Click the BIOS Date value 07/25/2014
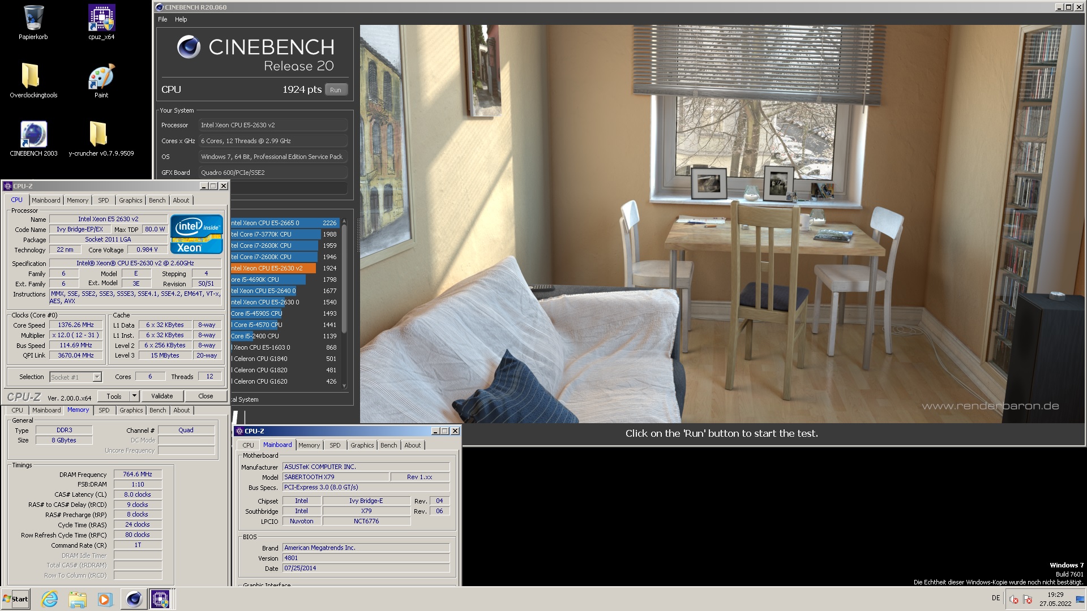The image size is (1087, 611). (366, 569)
